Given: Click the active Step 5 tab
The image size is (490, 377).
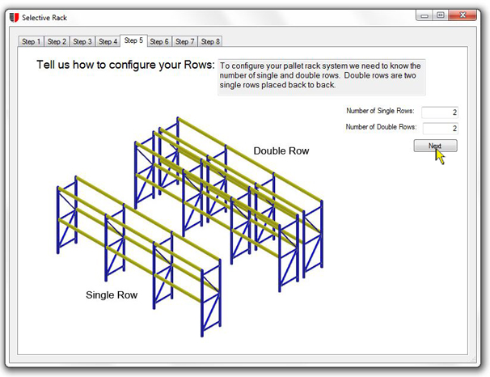Looking at the screenshot, I should point(133,40).
